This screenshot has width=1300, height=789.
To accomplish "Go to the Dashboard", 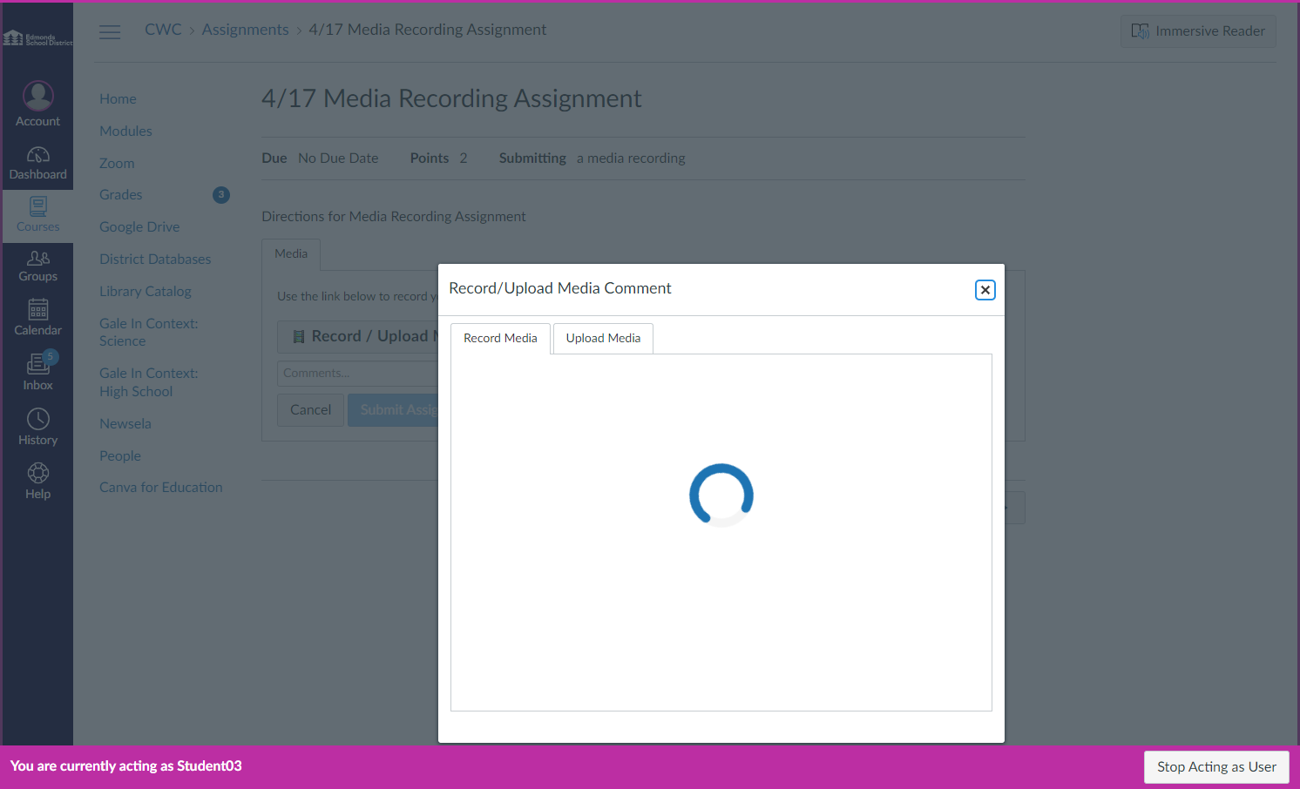I will point(37,163).
